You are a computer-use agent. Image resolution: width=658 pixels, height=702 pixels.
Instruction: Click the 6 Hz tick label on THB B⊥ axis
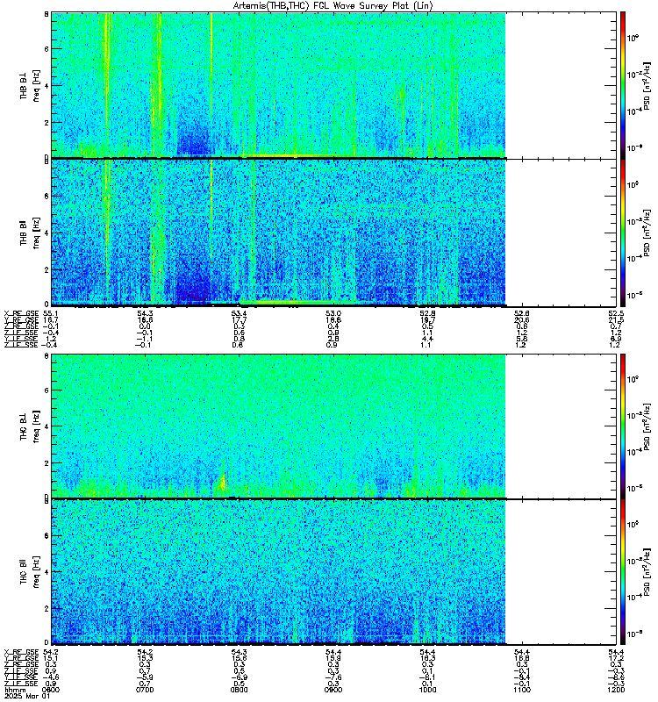coord(46,49)
